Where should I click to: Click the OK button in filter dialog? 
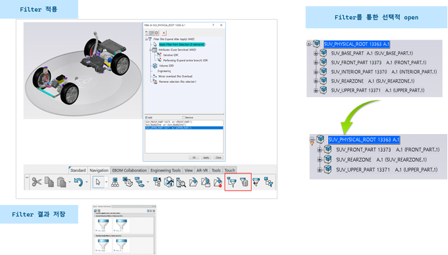tap(194, 158)
